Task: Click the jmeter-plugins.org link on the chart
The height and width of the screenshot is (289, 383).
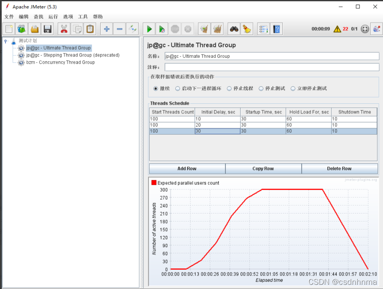Action: coord(361,180)
